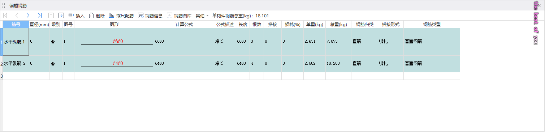Click the 总重(kg) column header
Viewport: 545px width, 132px height.
[338, 24]
